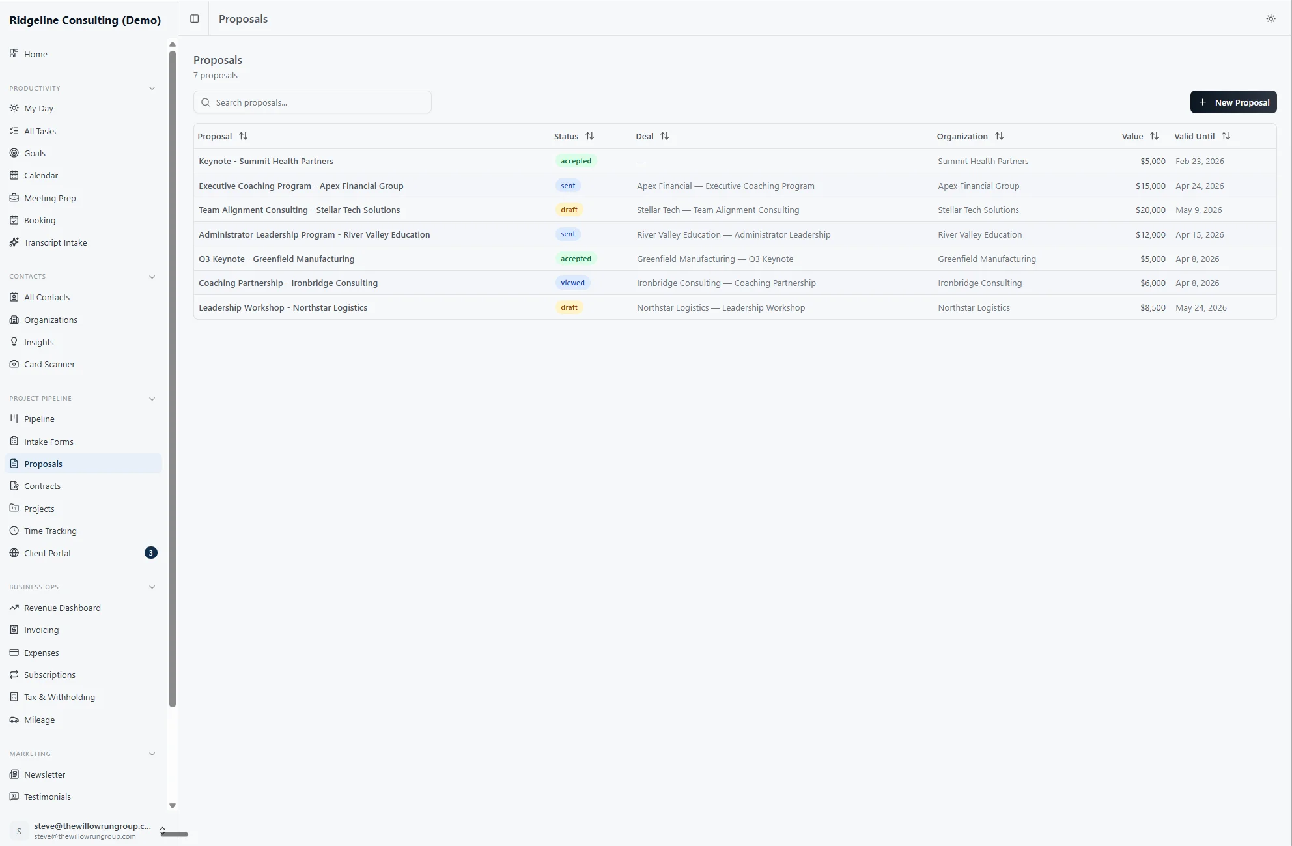This screenshot has height=846, width=1292.
Task: Click the search magnifier in proposals search
Action: point(206,102)
